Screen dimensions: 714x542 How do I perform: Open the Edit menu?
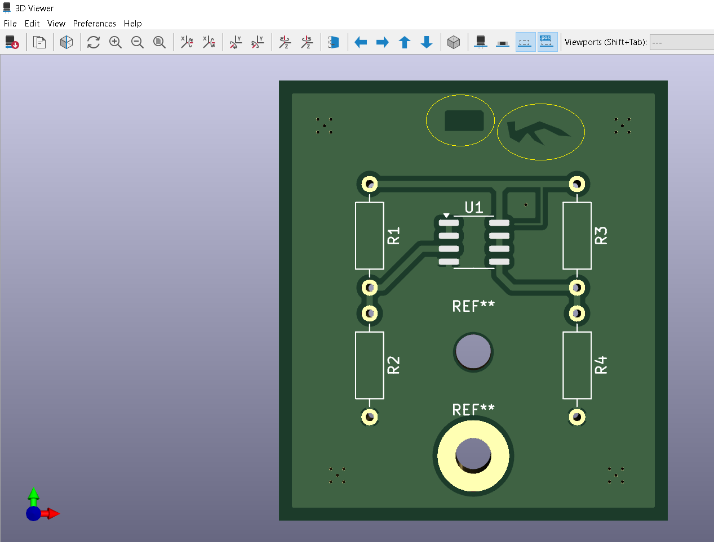point(32,24)
